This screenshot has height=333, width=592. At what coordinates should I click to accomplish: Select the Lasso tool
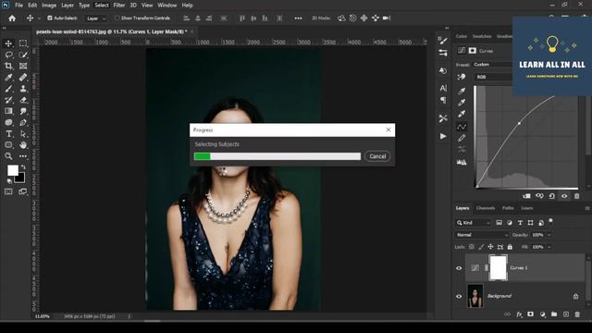8,55
